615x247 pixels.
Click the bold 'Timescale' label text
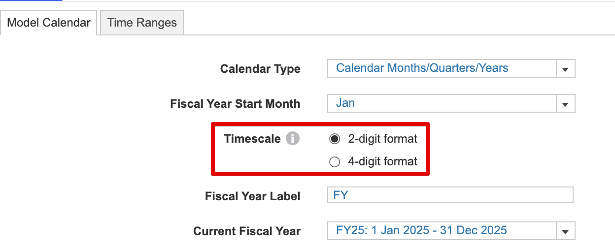coord(252,139)
